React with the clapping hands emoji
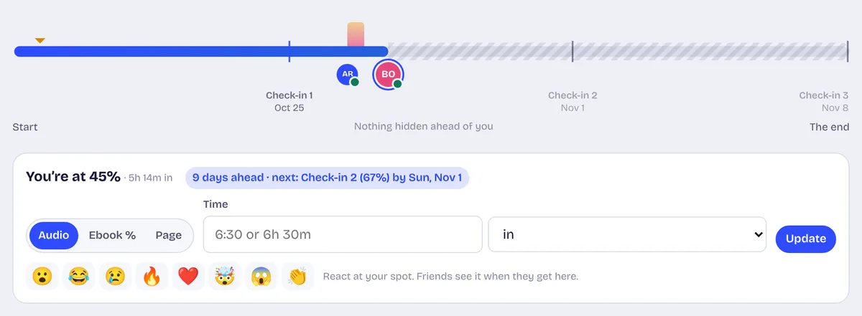 [x=298, y=276]
